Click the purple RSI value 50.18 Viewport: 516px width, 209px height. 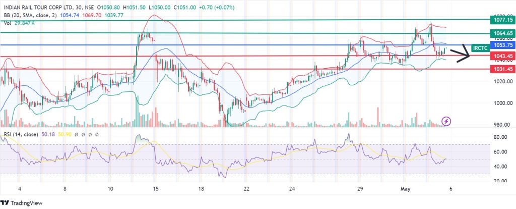[x=48, y=134]
